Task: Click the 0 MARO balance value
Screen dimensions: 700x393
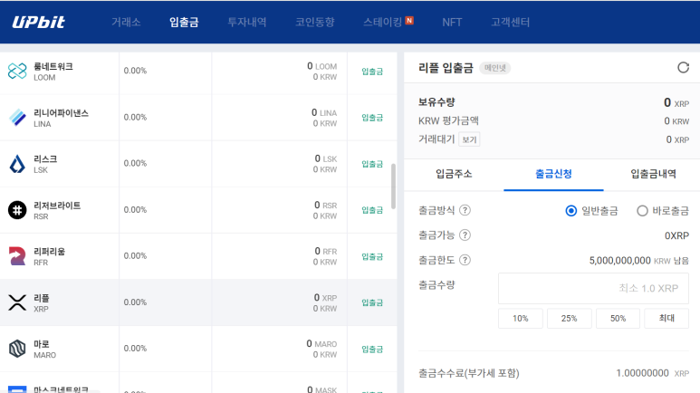Action: (321, 344)
